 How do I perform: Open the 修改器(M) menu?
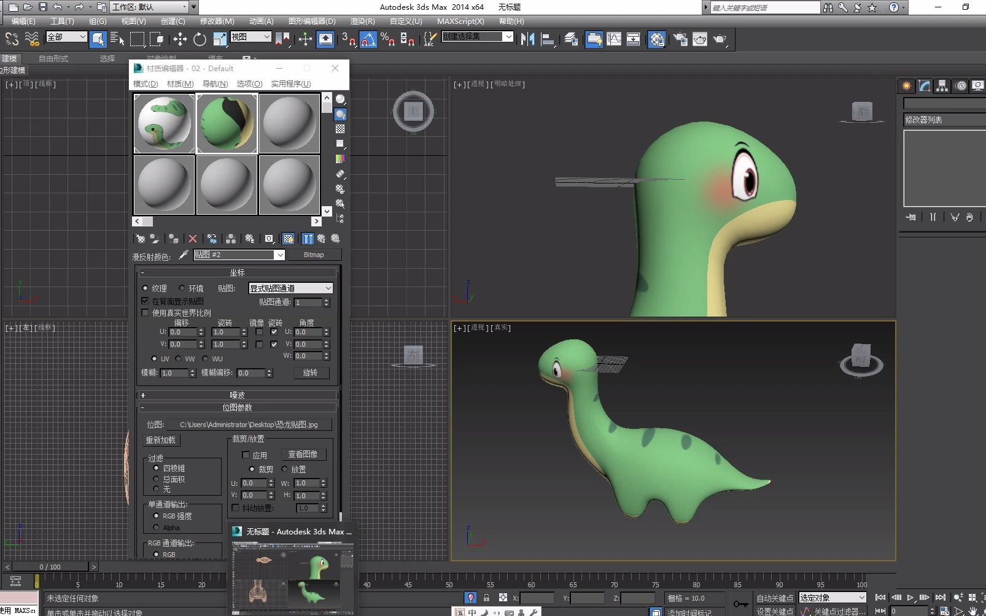[x=217, y=21]
